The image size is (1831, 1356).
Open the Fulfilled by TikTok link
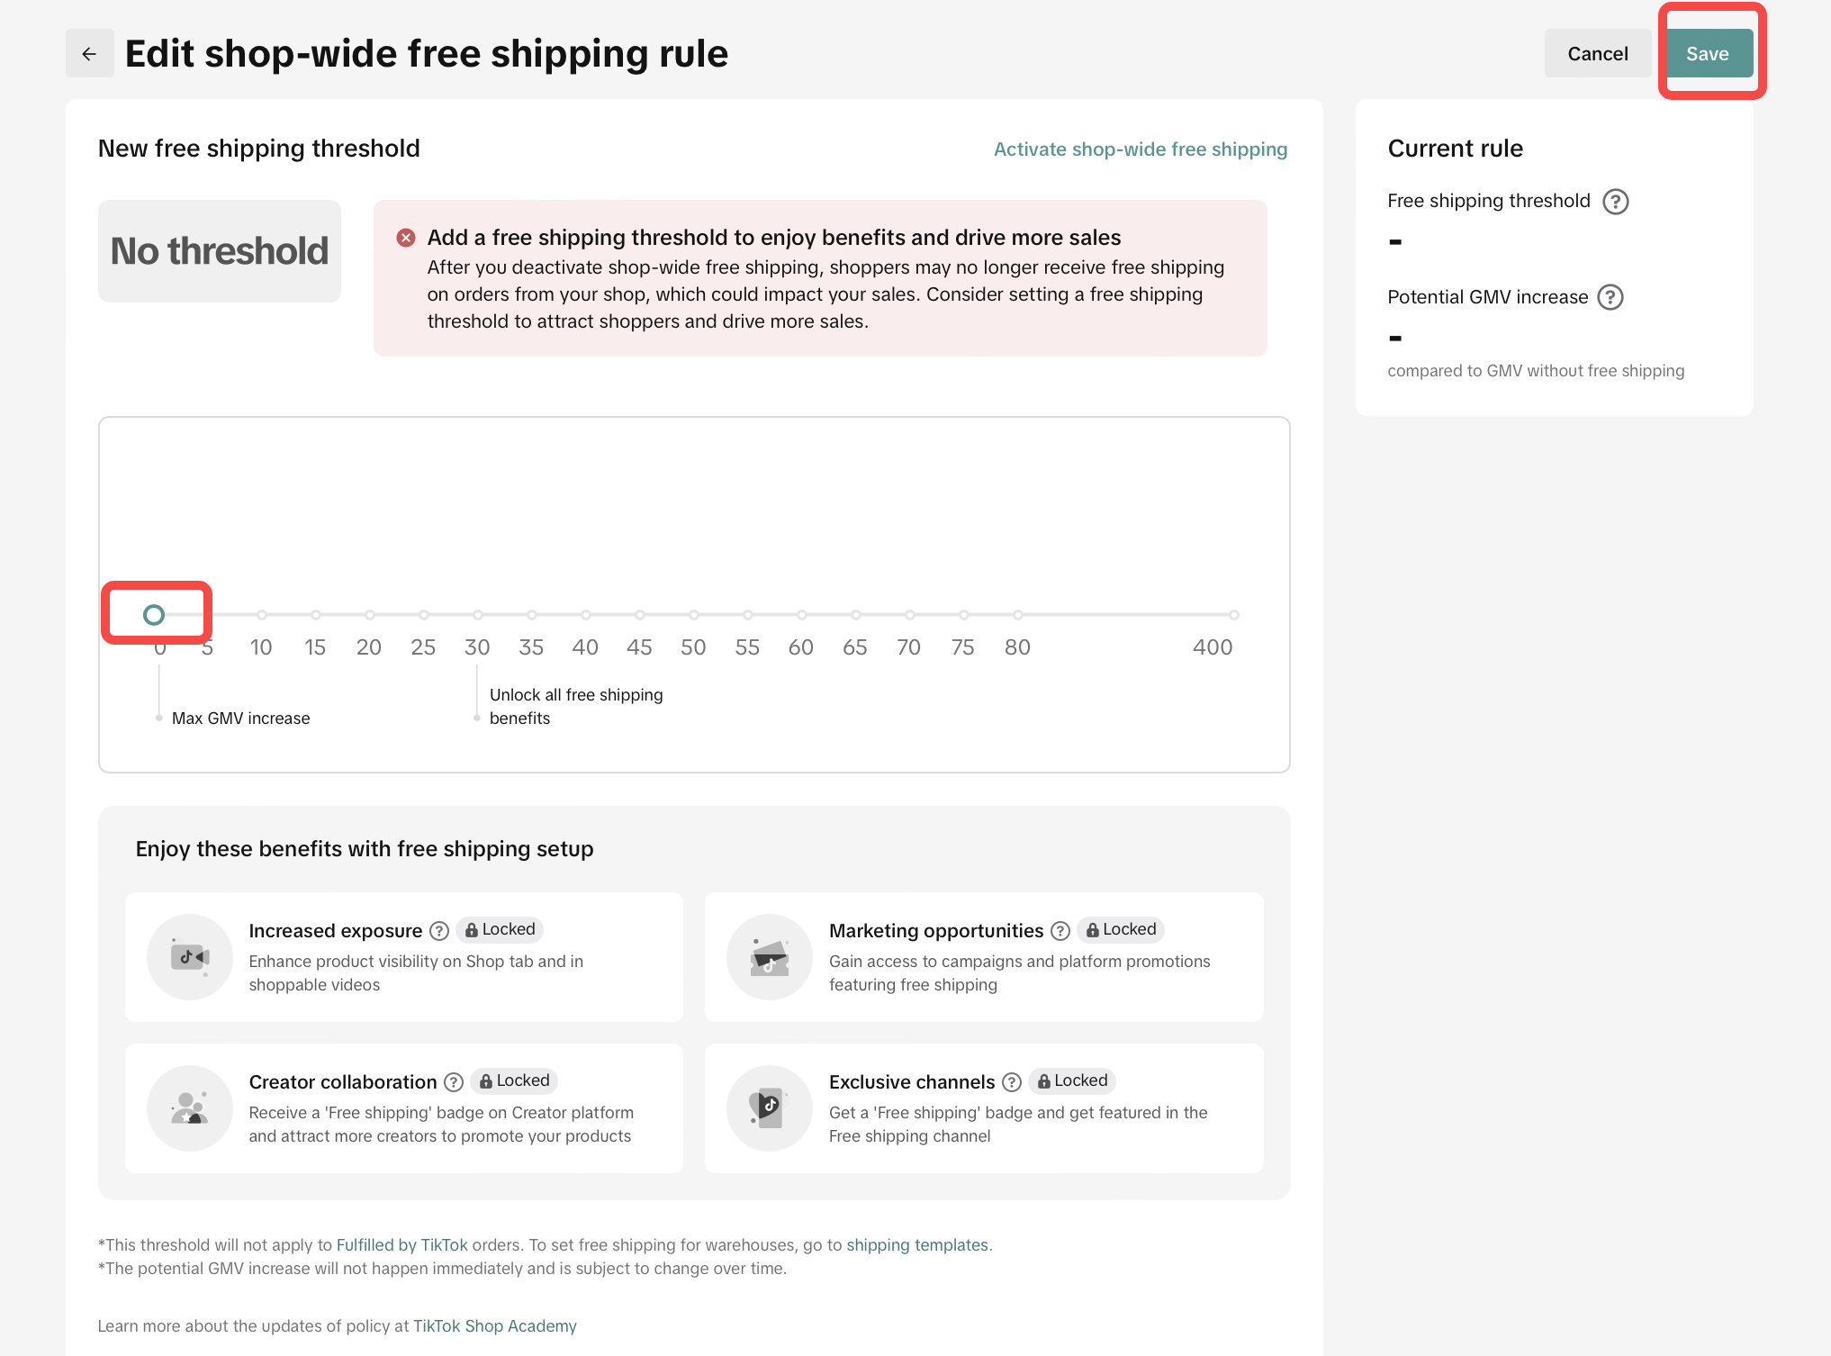click(x=401, y=1245)
